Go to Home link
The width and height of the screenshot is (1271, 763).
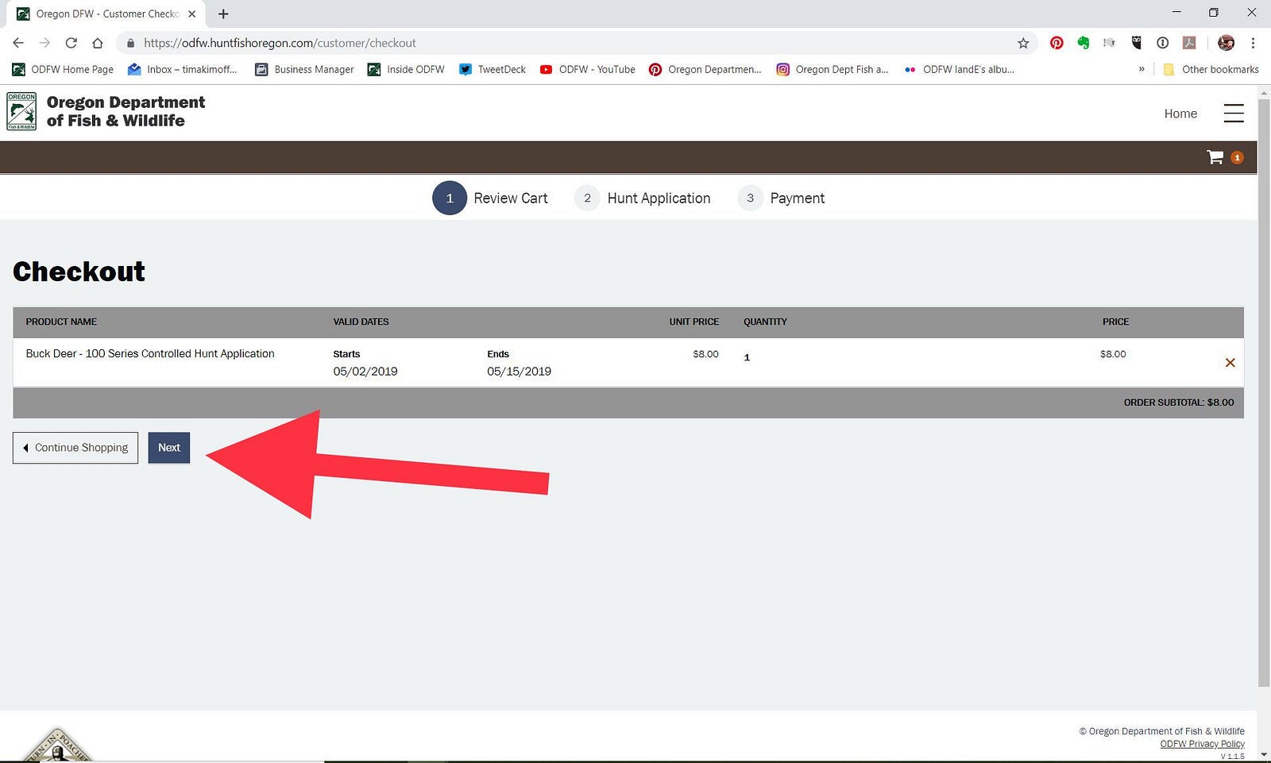click(x=1180, y=114)
